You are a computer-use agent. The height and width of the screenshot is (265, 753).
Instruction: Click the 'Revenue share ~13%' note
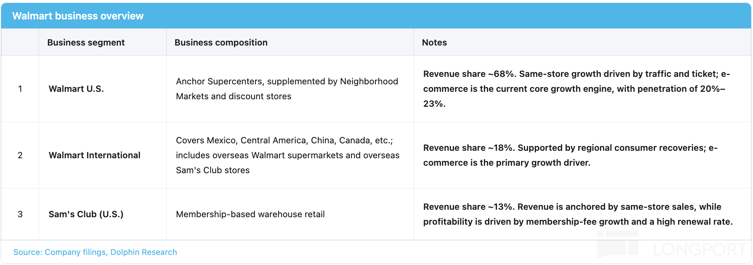point(578,214)
